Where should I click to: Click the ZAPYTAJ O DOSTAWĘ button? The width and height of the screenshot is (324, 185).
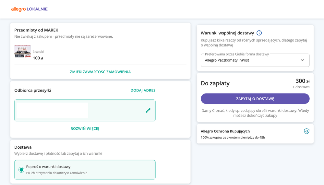pos(255,99)
